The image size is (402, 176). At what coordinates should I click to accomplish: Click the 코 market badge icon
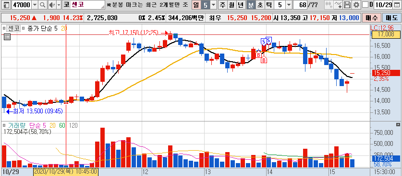[66, 5]
